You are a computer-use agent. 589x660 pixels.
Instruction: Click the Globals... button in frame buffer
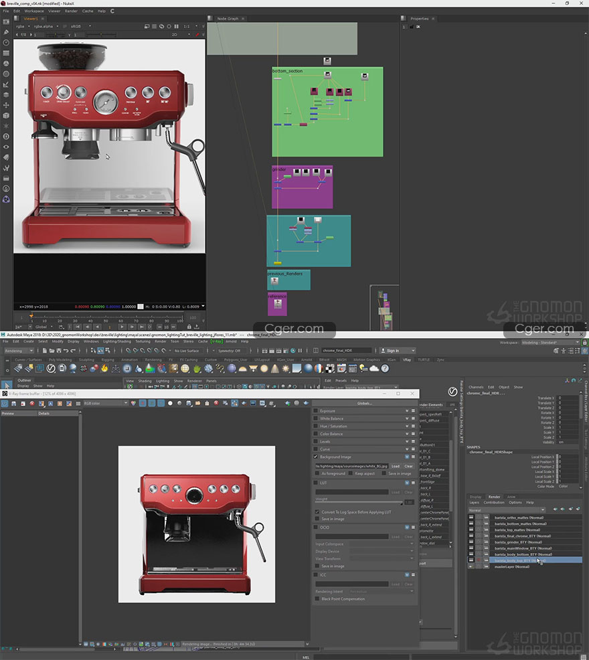[365, 403]
